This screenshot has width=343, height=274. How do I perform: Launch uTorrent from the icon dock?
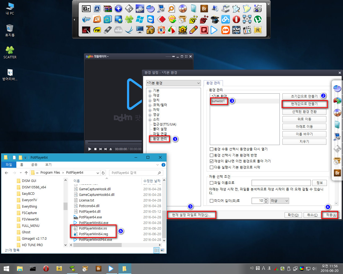click(258, 20)
